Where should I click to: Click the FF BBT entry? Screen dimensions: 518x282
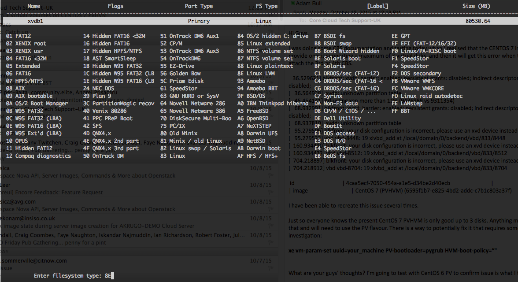click(x=401, y=111)
